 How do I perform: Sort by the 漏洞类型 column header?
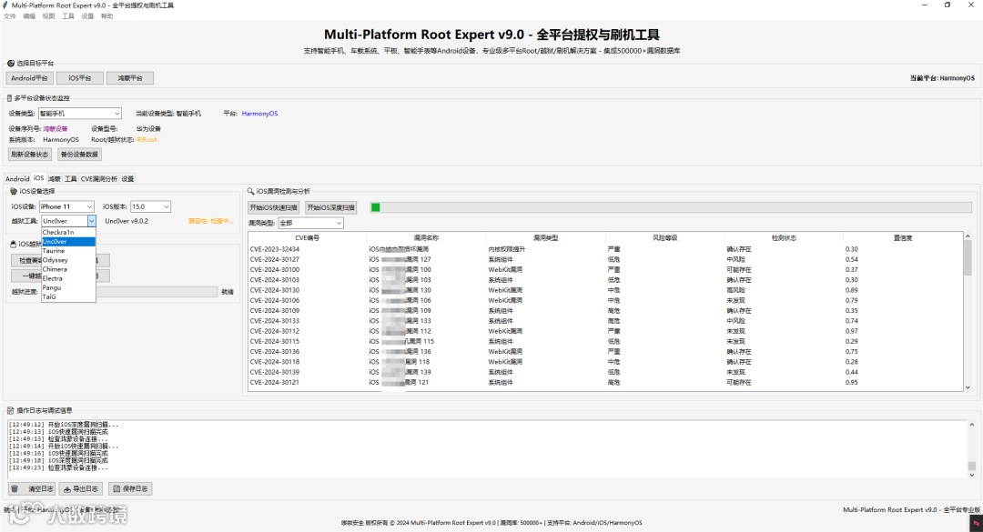tap(545, 238)
